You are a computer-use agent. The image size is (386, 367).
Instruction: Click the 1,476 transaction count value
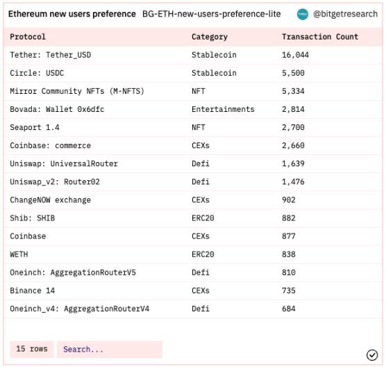(293, 182)
